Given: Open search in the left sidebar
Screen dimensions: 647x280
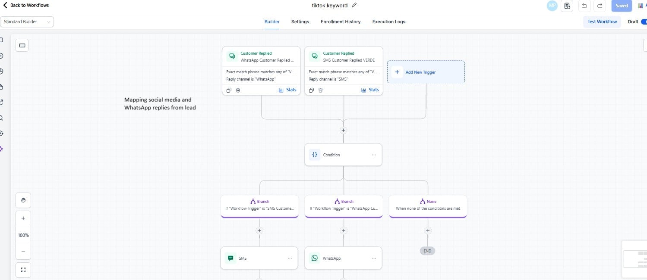Looking at the screenshot, I should click(x=2, y=118).
